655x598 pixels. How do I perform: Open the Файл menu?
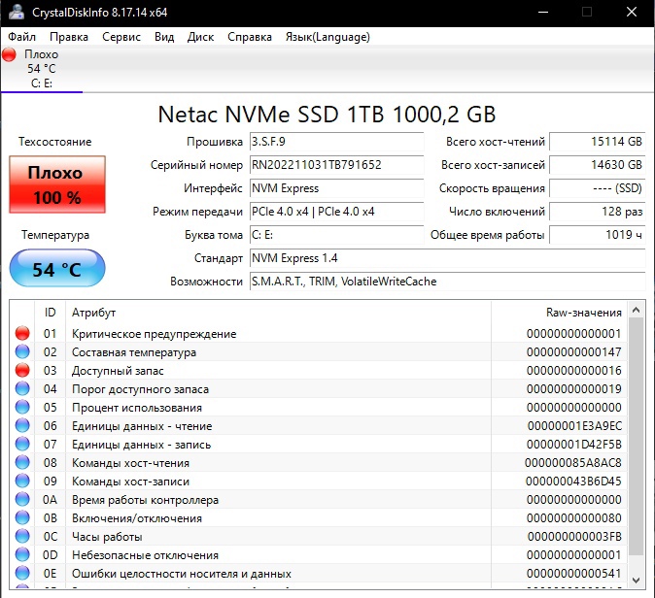point(21,37)
